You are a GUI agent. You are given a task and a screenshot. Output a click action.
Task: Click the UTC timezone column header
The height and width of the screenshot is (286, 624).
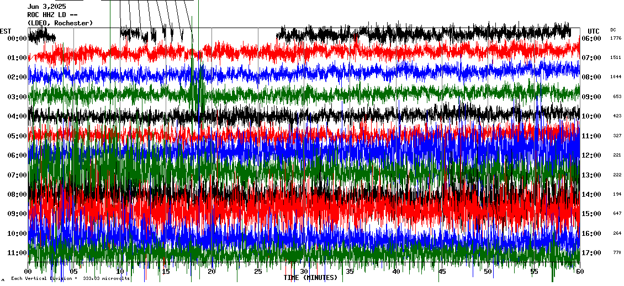pos(594,31)
